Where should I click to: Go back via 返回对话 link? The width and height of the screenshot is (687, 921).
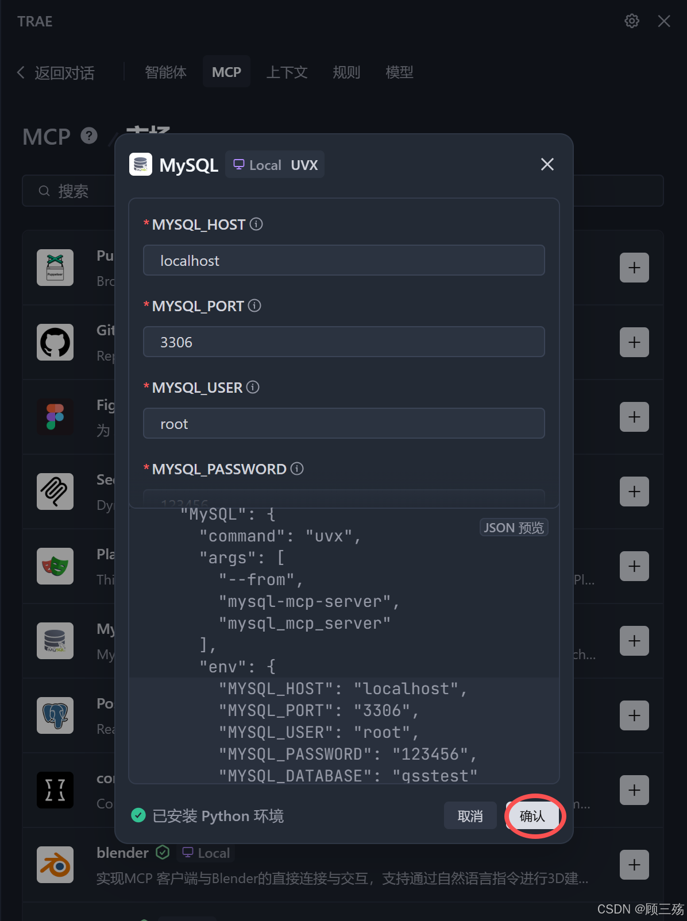pyautogui.click(x=56, y=72)
